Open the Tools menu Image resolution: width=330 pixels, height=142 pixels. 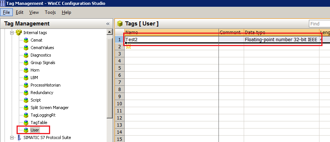(x=50, y=12)
